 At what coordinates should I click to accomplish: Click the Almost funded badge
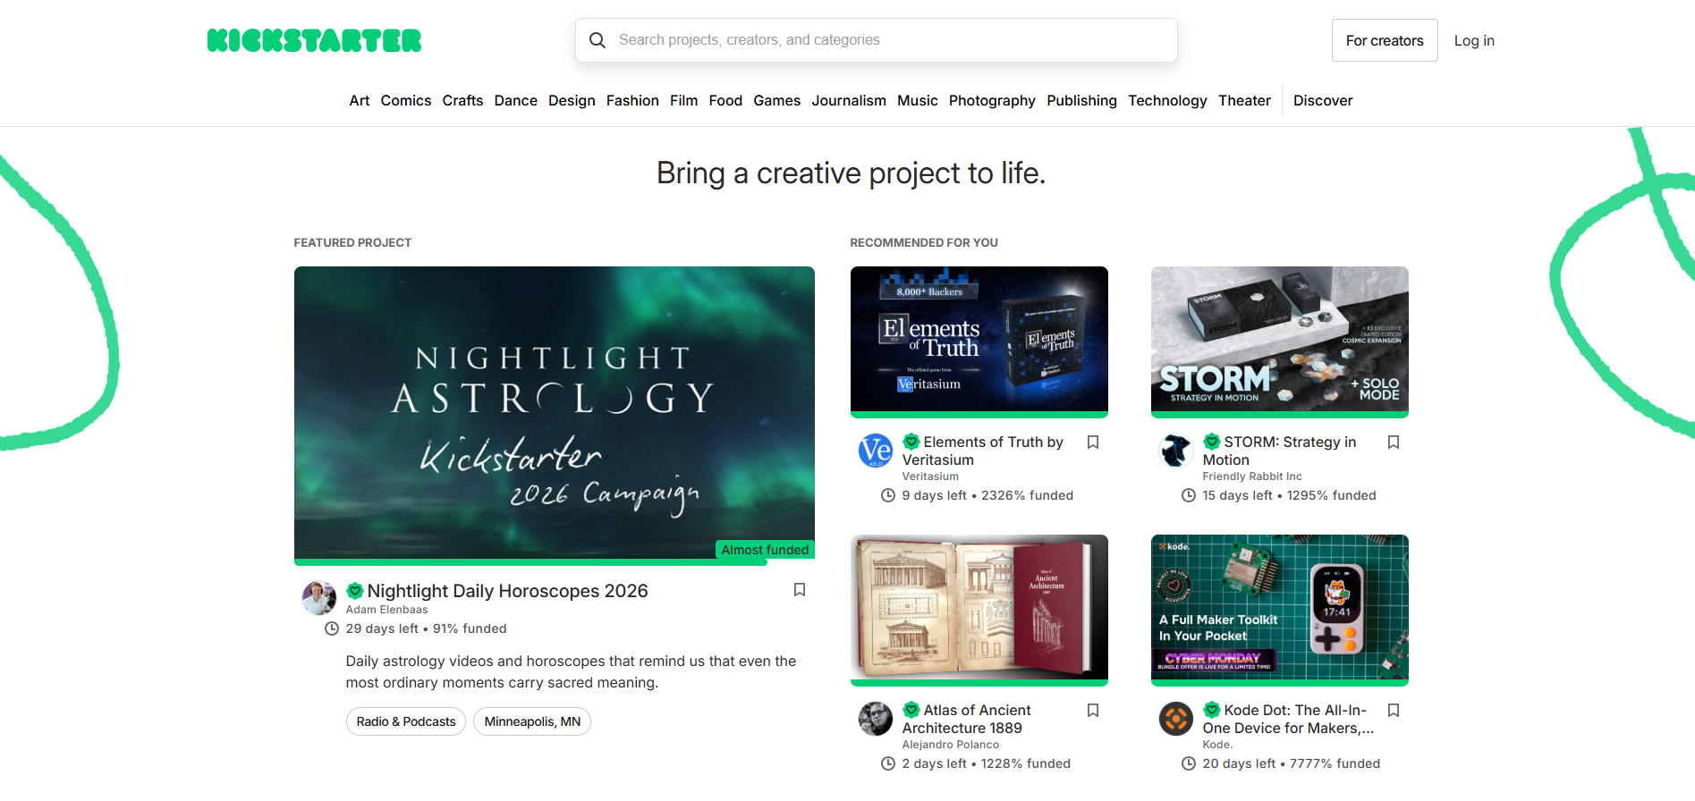coord(765,550)
